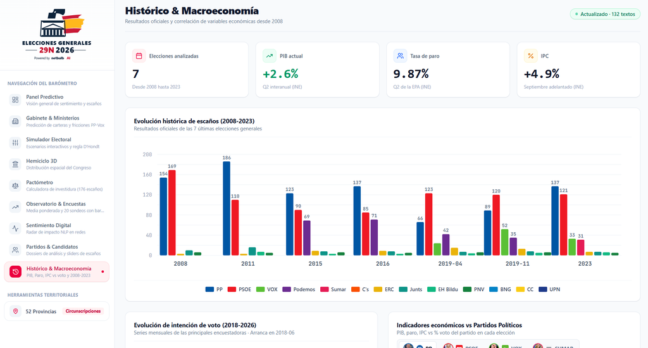Open 52 Provincias territorial tool
Viewport: 648px width, 348px height.
pyautogui.click(x=56, y=311)
